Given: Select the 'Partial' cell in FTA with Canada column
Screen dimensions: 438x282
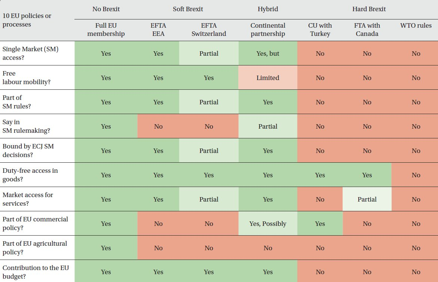Looking at the screenshot, I should click(x=367, y=199).
